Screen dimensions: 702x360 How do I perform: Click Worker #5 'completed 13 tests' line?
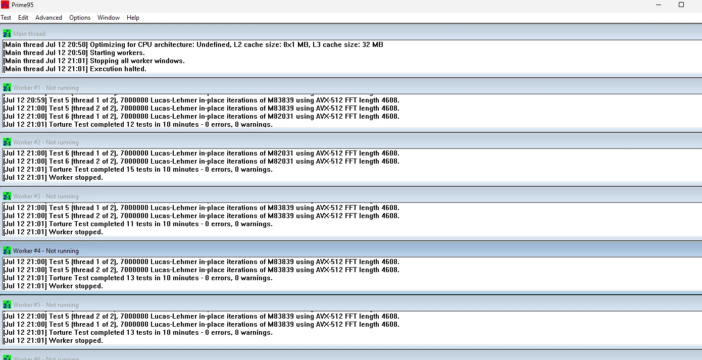[x=138, y=332]
